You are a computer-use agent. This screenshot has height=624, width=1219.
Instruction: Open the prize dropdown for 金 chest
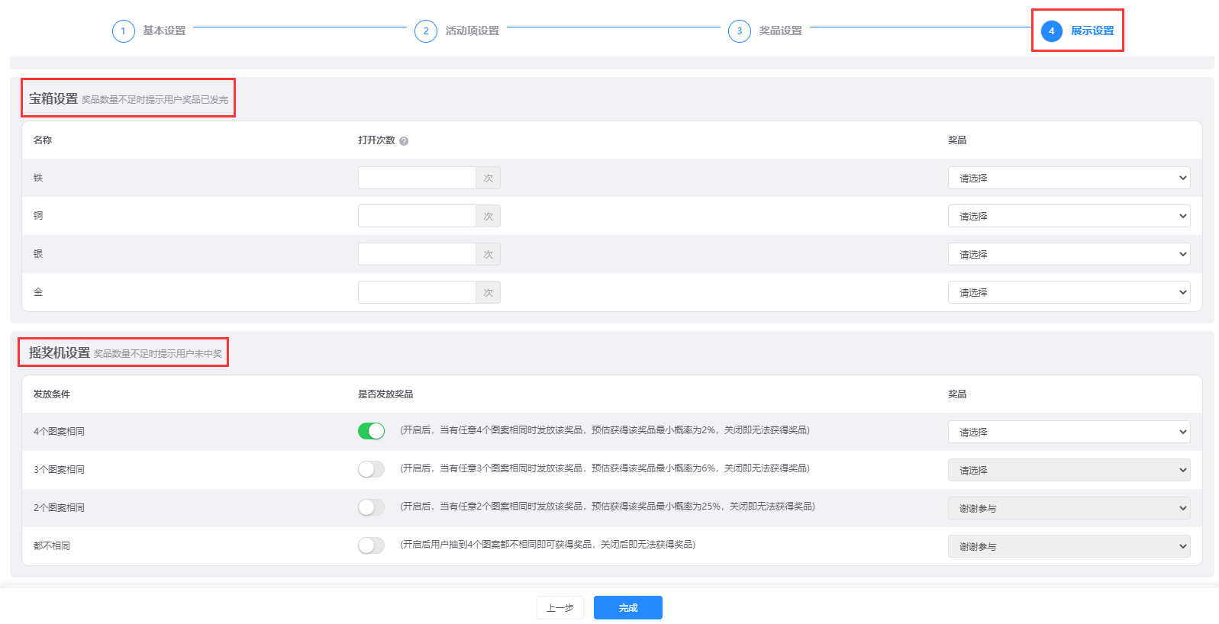click(x=1068, y=292)
